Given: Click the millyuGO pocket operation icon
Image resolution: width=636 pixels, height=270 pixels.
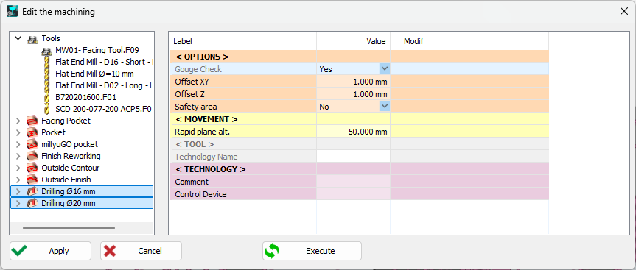Looking at the screenshot, I should [32, 144].
